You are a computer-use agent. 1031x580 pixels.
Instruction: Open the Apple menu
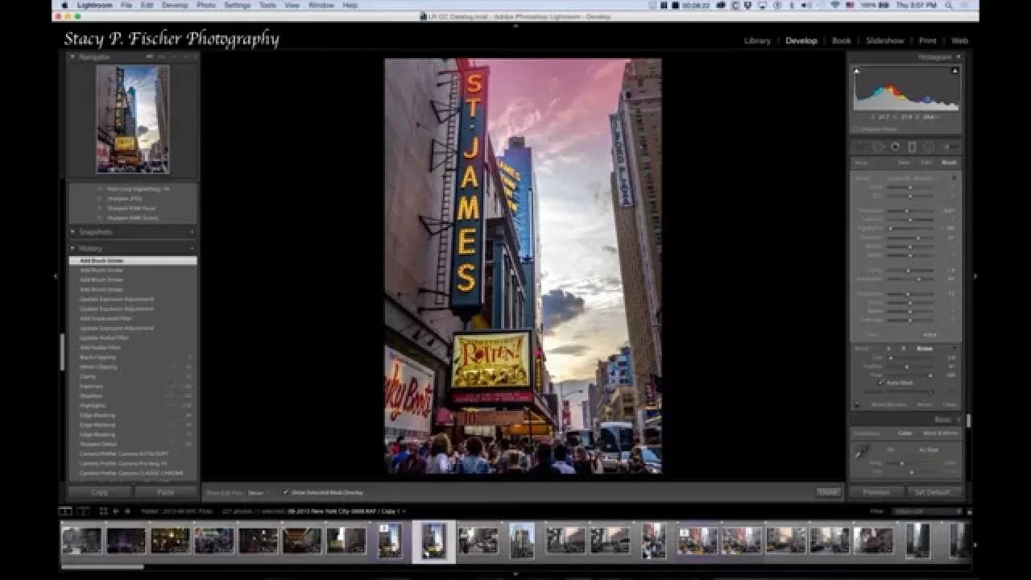tap(64, 5)
